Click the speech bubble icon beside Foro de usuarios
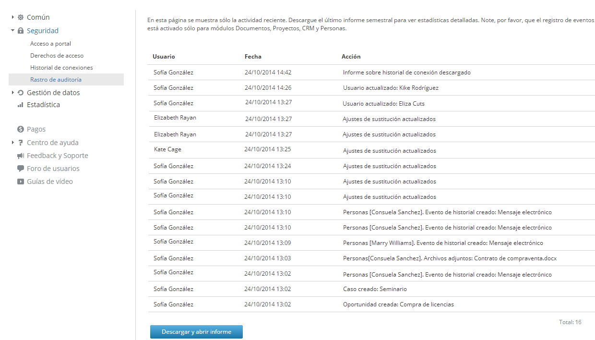Viewport: 595px width, 340px height. (x=21, y=169)
